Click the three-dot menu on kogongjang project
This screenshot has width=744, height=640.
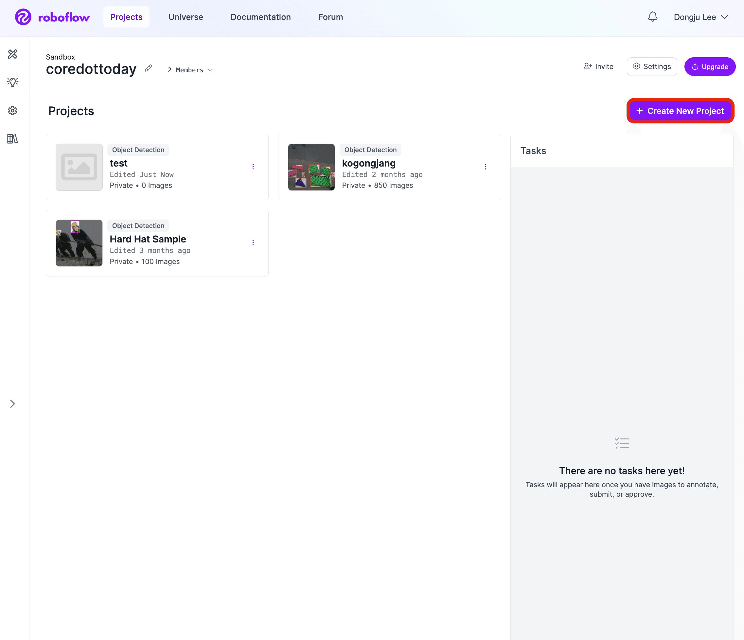point(486,167)
